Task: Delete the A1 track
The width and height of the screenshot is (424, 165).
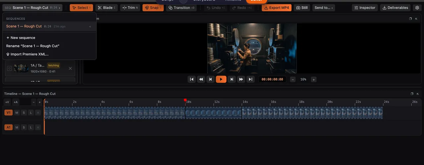Action: pos(38,127)
